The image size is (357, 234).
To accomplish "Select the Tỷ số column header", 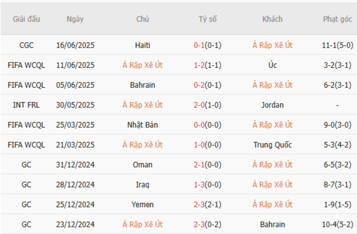I will [x=208, y=19].
